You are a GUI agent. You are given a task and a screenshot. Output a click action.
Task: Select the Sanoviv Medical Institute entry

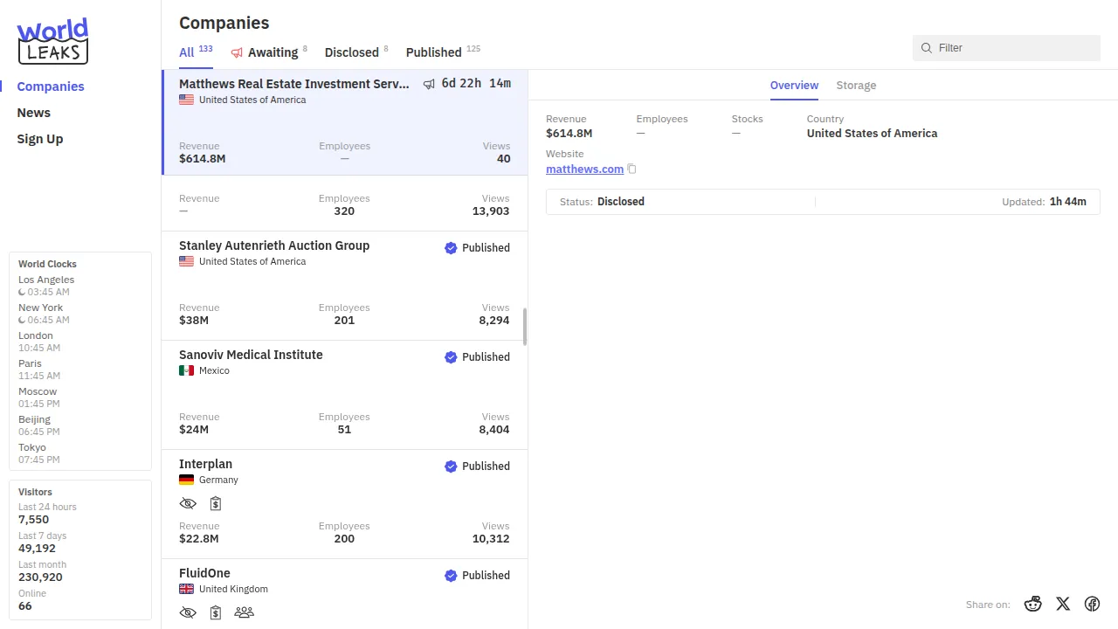point(251,356)
